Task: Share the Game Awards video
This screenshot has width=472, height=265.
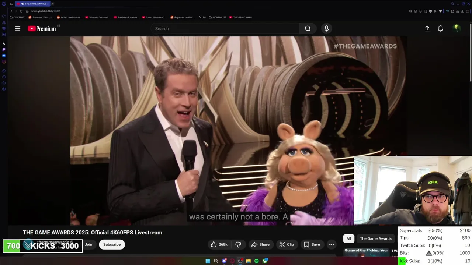Action: click(x=260, y=244)
